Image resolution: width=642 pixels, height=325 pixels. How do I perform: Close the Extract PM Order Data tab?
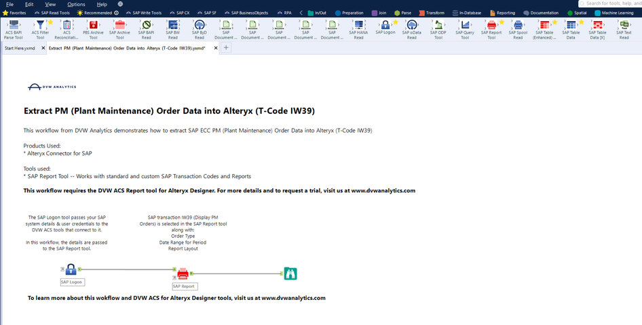tap(216, 48)
